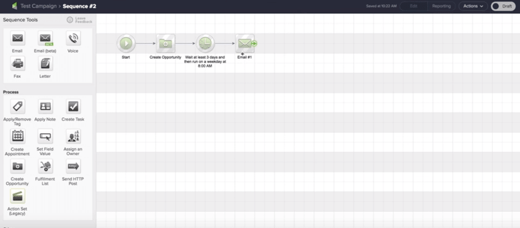The height and width of the screenshot is (228, 520).
Task: Select the Set Field Value icon
Action: tap(45, 136)
